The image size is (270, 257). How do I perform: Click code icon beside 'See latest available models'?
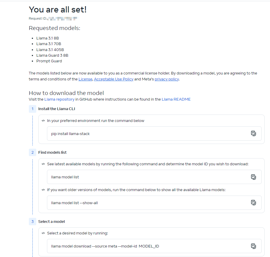click(x=43, y=164)
